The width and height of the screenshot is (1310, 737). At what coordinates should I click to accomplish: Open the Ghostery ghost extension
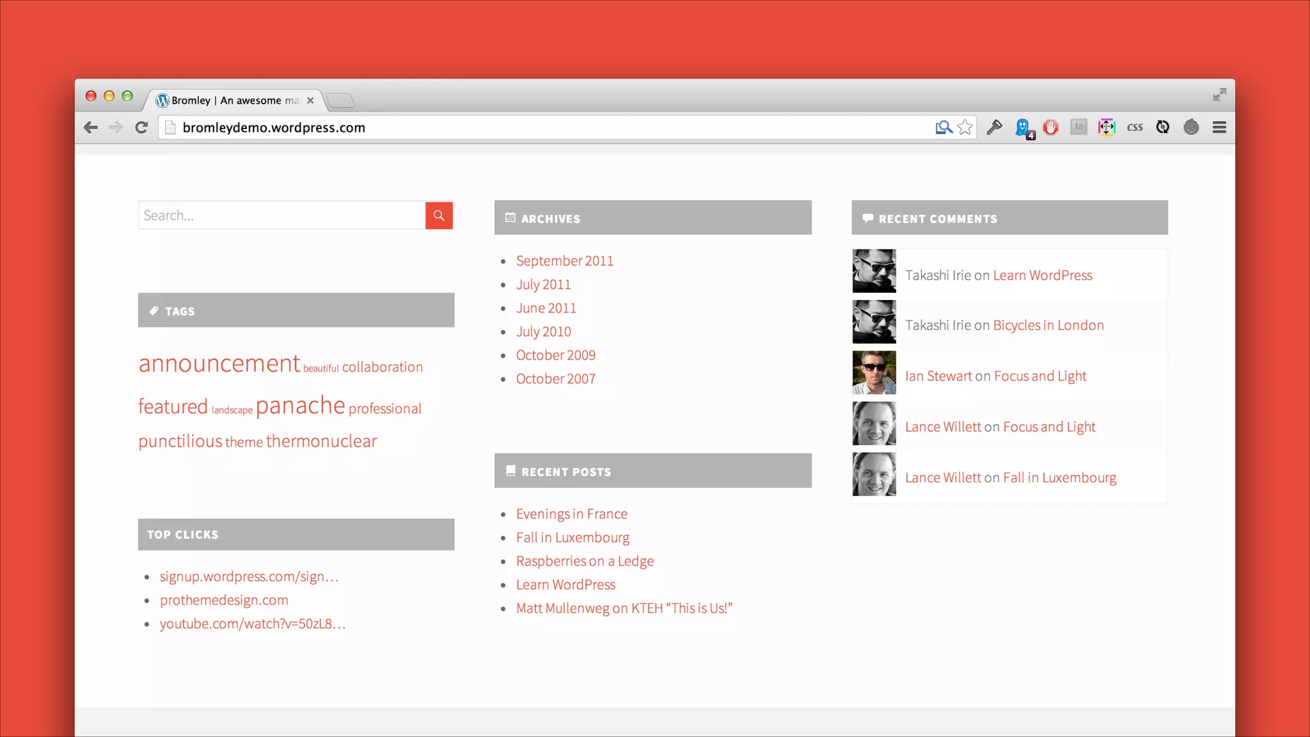pos(1023,127)
